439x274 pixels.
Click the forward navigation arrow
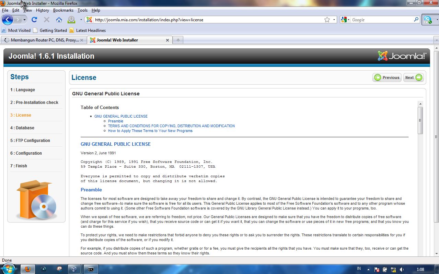tap(18, 20)
